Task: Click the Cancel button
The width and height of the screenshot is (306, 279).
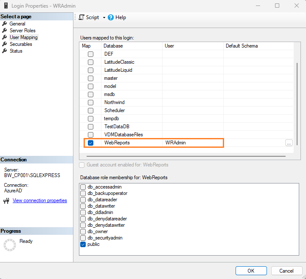Action: coord(286,271)
